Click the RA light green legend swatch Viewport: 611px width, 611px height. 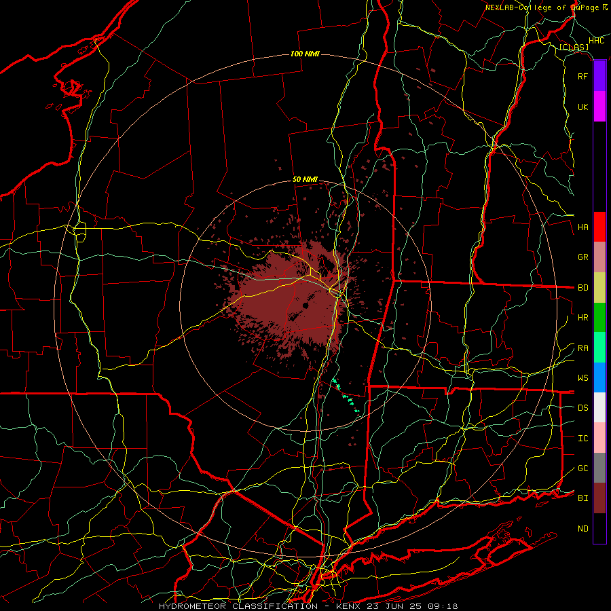click(x=599, y=348)
